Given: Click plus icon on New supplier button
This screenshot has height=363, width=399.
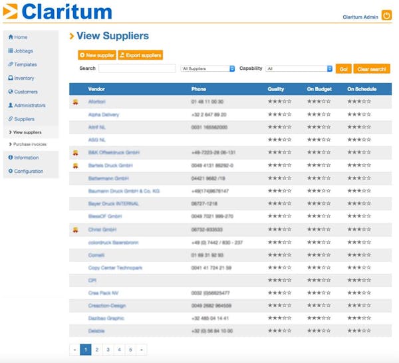Looking at the screenshot, I should 82,55.
